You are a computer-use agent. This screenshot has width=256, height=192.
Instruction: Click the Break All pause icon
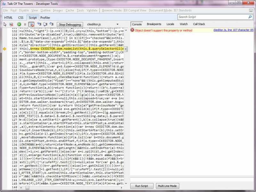click(x=25, y=24)
